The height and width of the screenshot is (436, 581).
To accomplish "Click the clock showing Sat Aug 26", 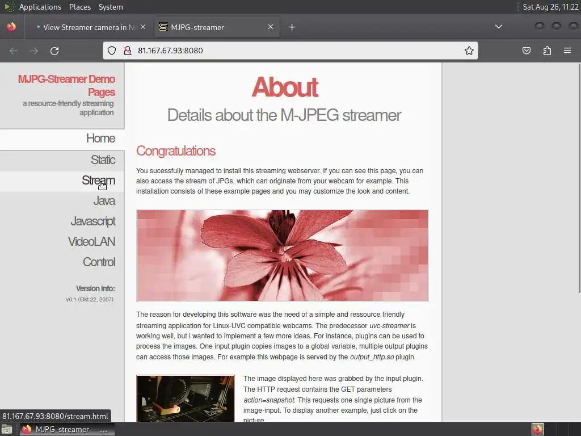I will coord(550,7).
